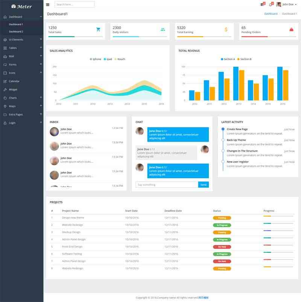The width and height of the screenshot is (301, 302).
Task: Click the Send button in the Chat panel
Action: [x=203, y=185]
